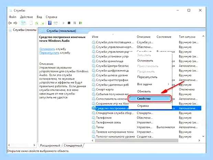
Task: Click the list's vertical scroll down arrow
Action: (x=203, y=136)
